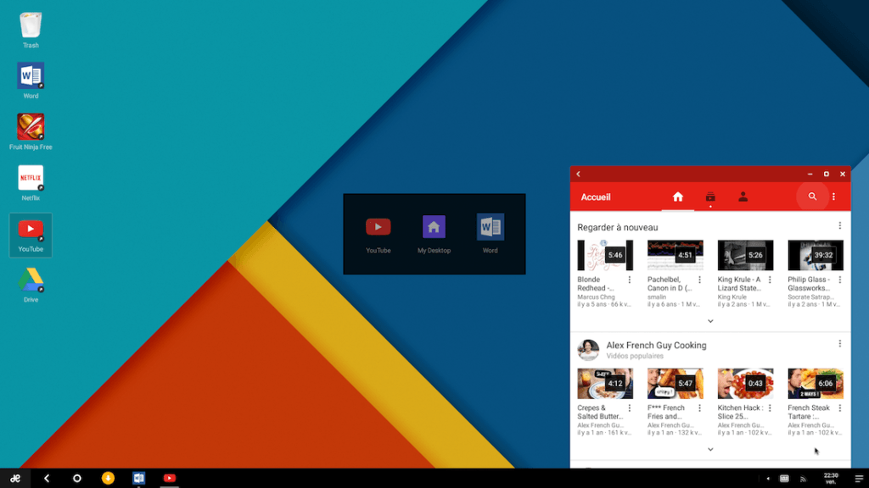Open menu for French Steak Tartare video
Screen dimensions: 869x488
(839, 408)
